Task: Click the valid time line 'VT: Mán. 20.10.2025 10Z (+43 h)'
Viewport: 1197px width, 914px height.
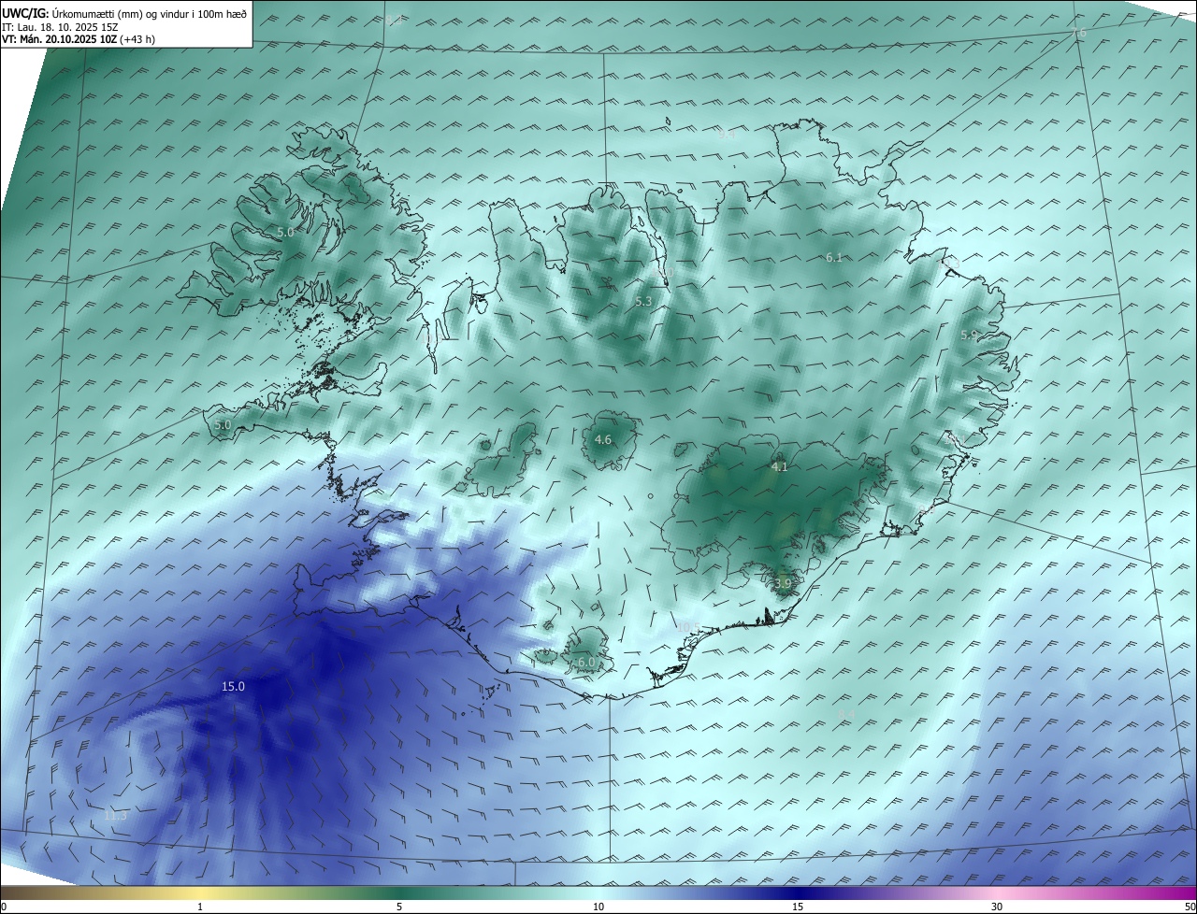Action: click(79, 39)
